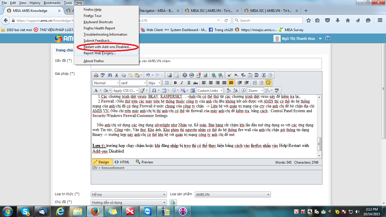Click the Copy icon in editor toolbar
The image size is (386, 217).
coord(123,75)
